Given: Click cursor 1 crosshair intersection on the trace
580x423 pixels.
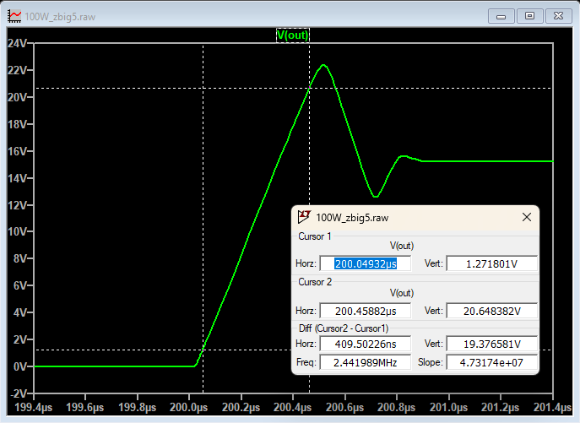Looking at the screenshot, I should pyautogui.click(x=203, y=350).
